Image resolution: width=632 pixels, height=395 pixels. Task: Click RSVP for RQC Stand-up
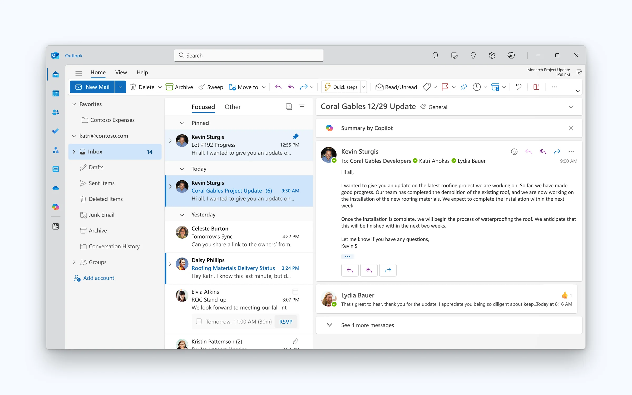(286, 322)
